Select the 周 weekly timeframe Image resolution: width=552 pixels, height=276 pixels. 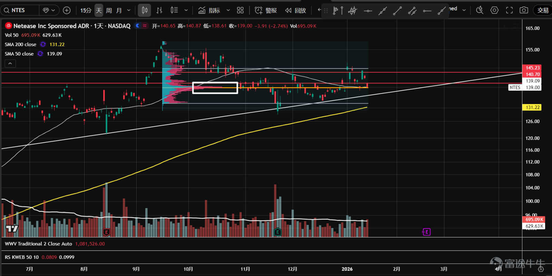[109, 10]
